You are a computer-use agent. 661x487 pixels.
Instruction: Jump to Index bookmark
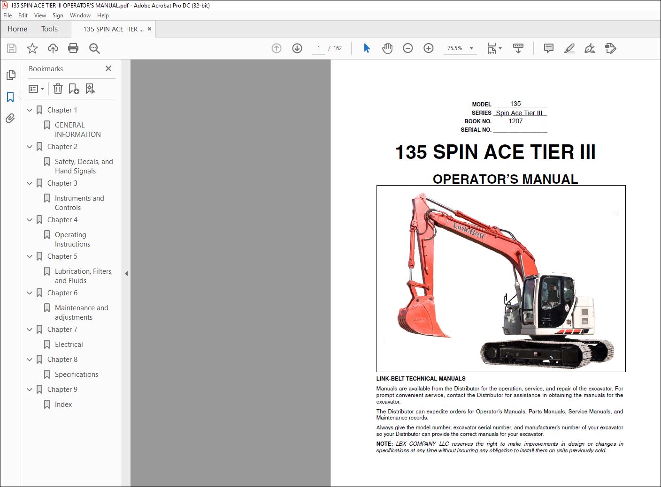click(x=63, y=405)
